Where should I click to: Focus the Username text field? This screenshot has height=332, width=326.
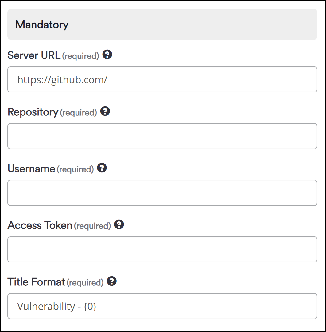[x=162, y=193]
